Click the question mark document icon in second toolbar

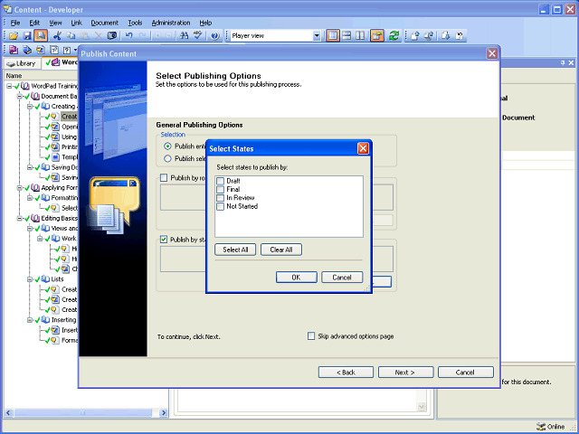tap(67, 50)
